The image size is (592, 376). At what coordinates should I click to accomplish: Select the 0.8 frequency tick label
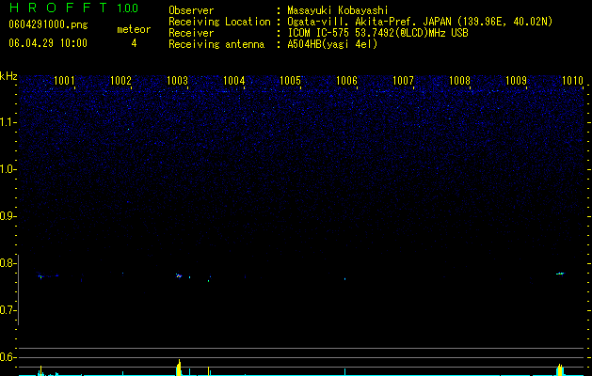(x=7, y=263)
